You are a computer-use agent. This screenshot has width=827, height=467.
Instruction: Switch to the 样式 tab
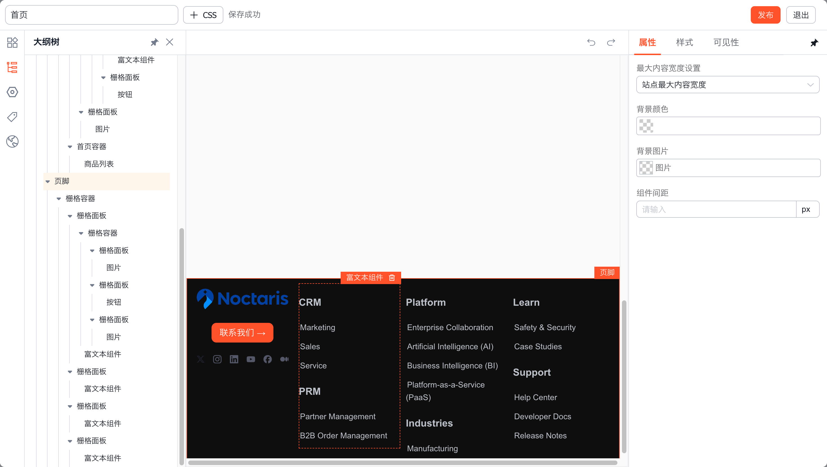click(684, 42)
